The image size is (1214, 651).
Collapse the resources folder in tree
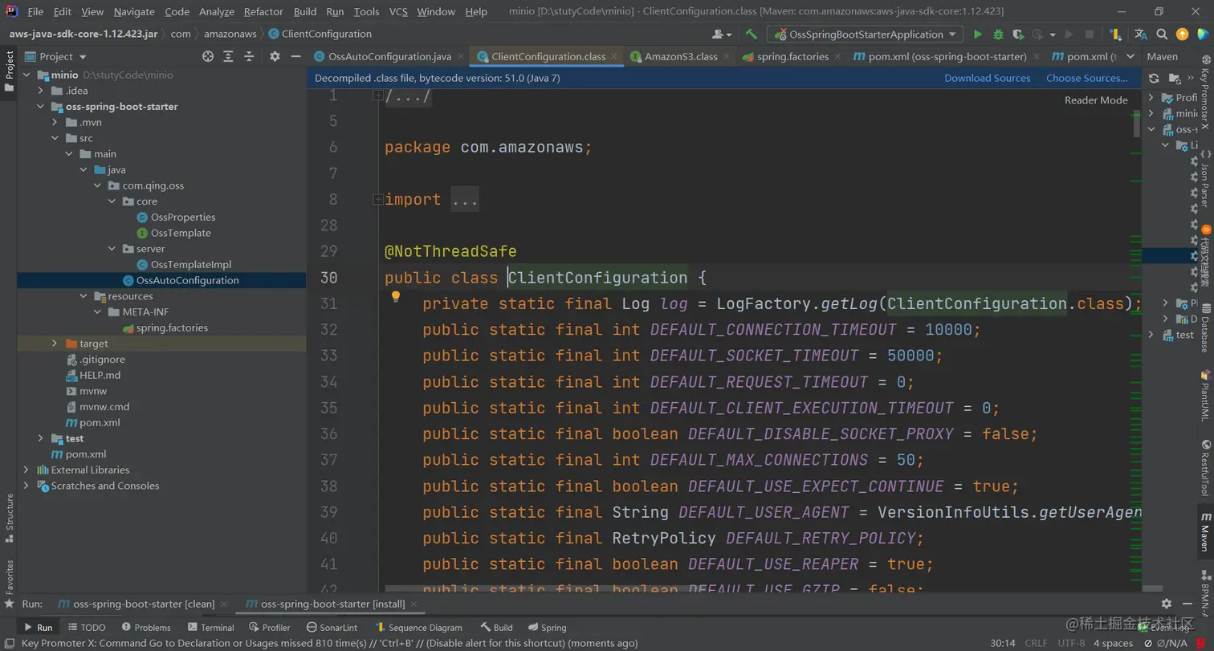pos(84,296)
